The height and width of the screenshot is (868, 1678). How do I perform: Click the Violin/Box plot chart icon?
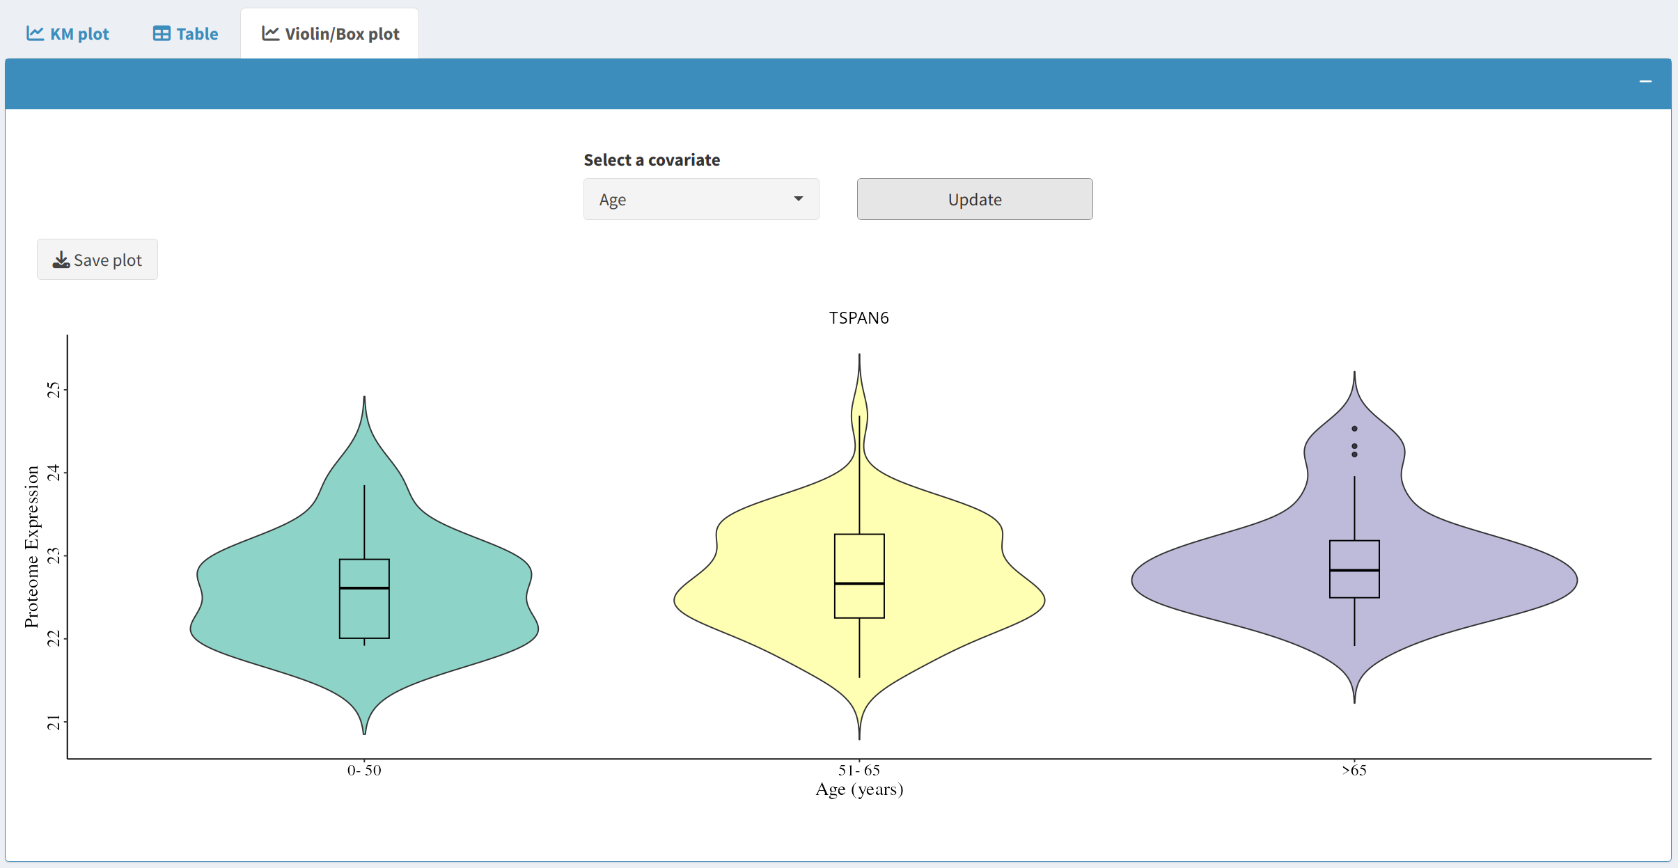pos(270,33)
